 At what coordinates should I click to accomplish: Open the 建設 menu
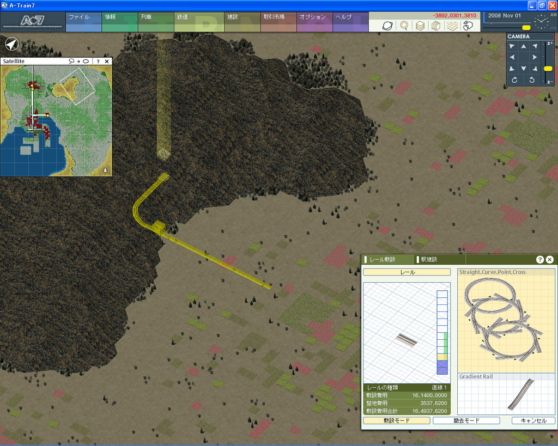click(242, 22)
